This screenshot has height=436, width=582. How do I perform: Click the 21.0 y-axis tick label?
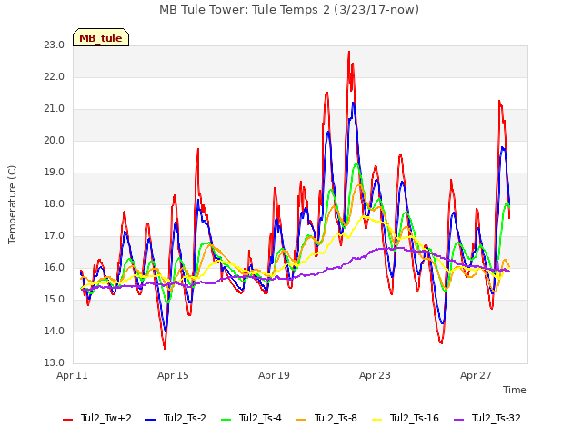[x=55, y=109]
